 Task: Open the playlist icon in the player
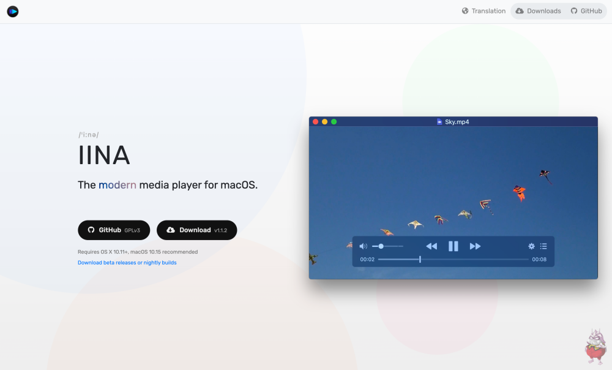543,246
